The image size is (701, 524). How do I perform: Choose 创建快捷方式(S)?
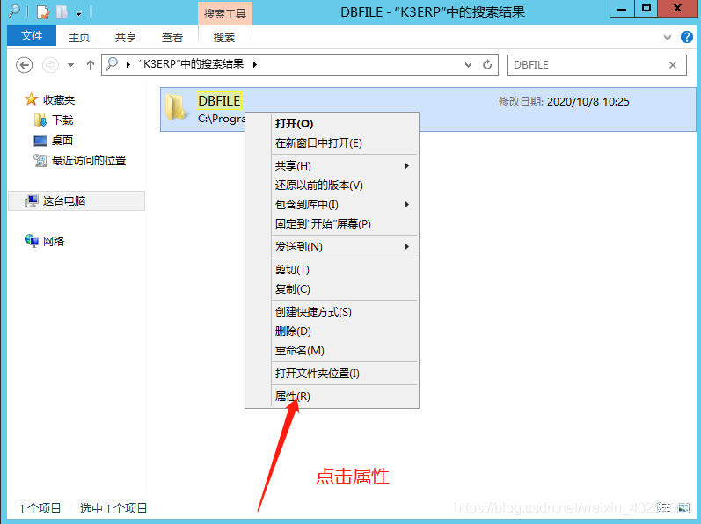tap(332, 312)
